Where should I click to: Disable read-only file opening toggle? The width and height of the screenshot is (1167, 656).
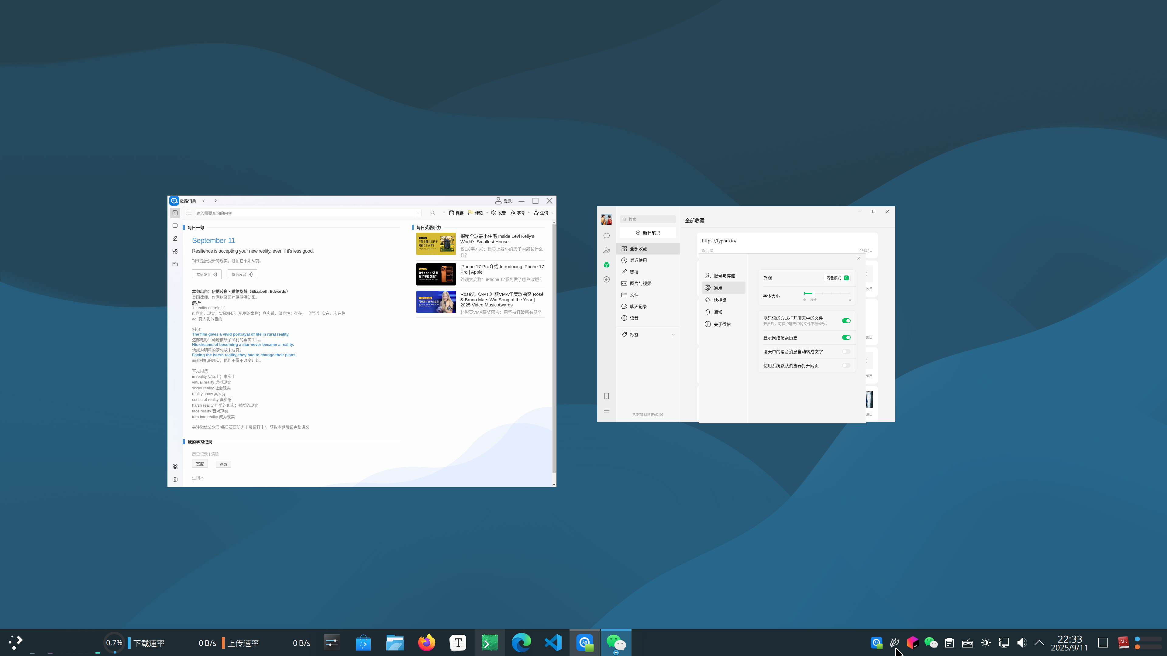point(846,320)
